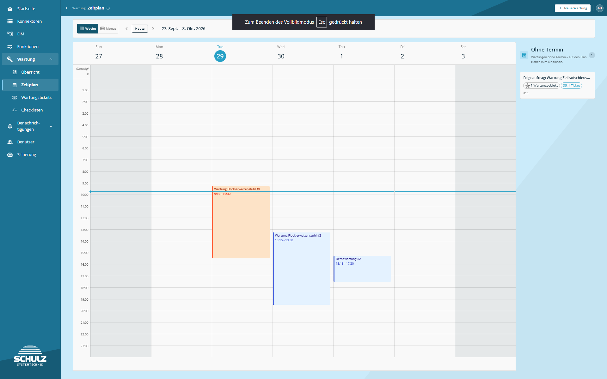This screenshot has width=607, height=379.
Task: Select Wednesday 30 day header
Action: (x=281, y=53)
